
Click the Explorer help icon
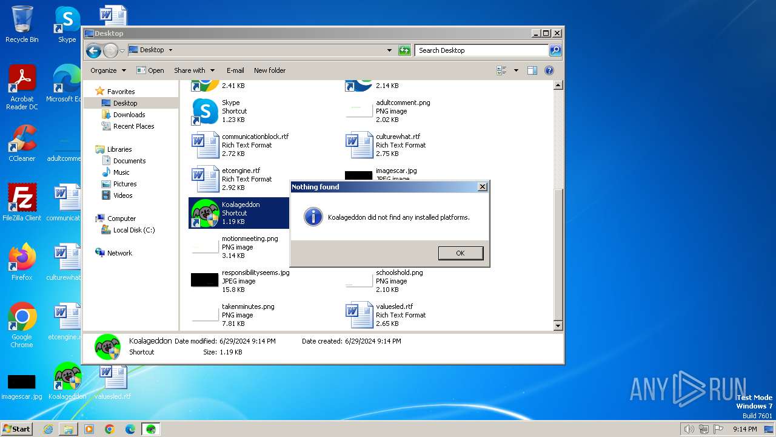(549, 70)
